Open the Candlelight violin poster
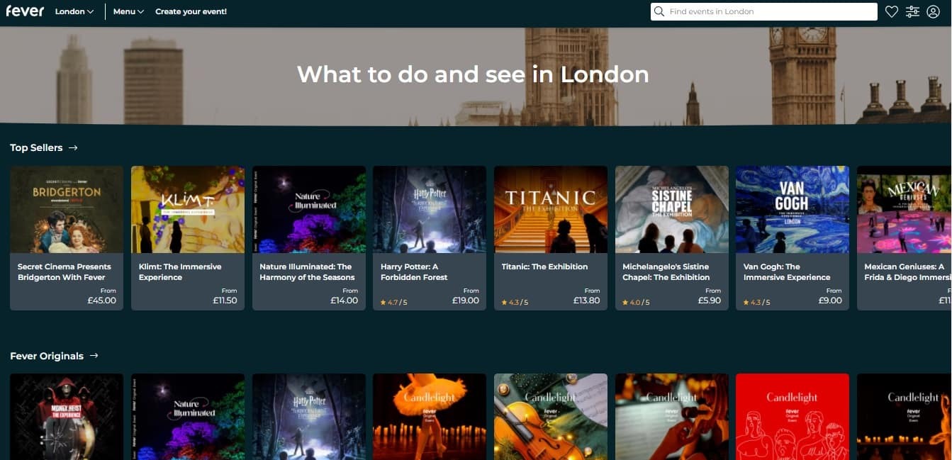 pyautogui.click(x=551, y=417)
